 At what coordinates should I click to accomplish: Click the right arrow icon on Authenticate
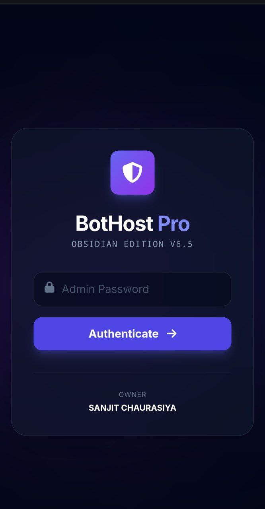171,334
